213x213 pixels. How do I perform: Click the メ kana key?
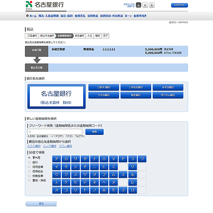(x=114, y=182)
